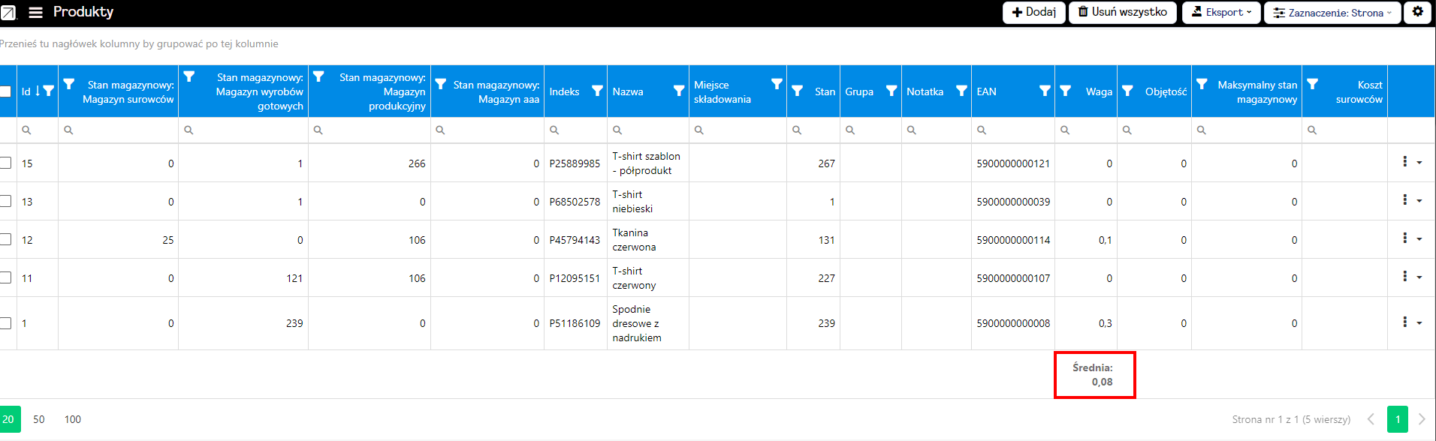Open the hamburger menu next to Produkty

tap(35, 12)
